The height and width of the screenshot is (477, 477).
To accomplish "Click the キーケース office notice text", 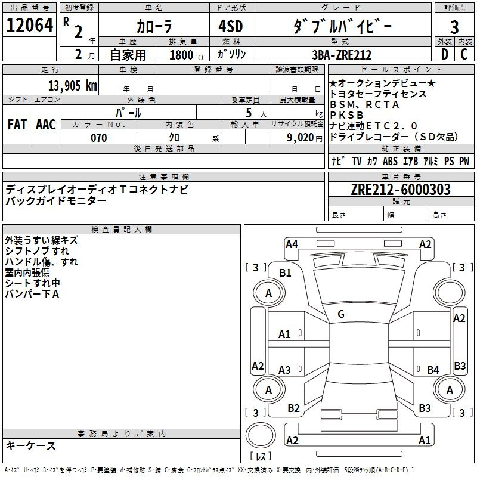I will [30, 446].
